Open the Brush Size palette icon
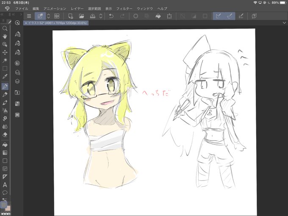 point(17,53)
